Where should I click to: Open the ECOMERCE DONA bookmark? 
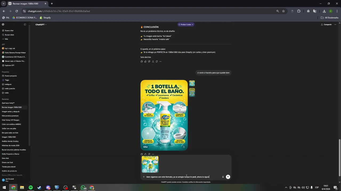(x=25, y=18)
